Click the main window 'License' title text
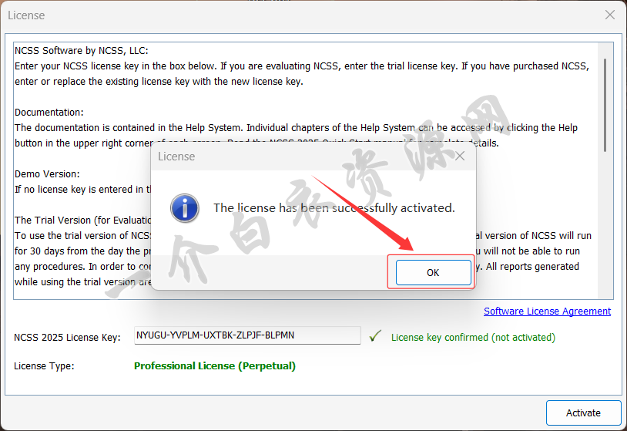 point(26,15)
